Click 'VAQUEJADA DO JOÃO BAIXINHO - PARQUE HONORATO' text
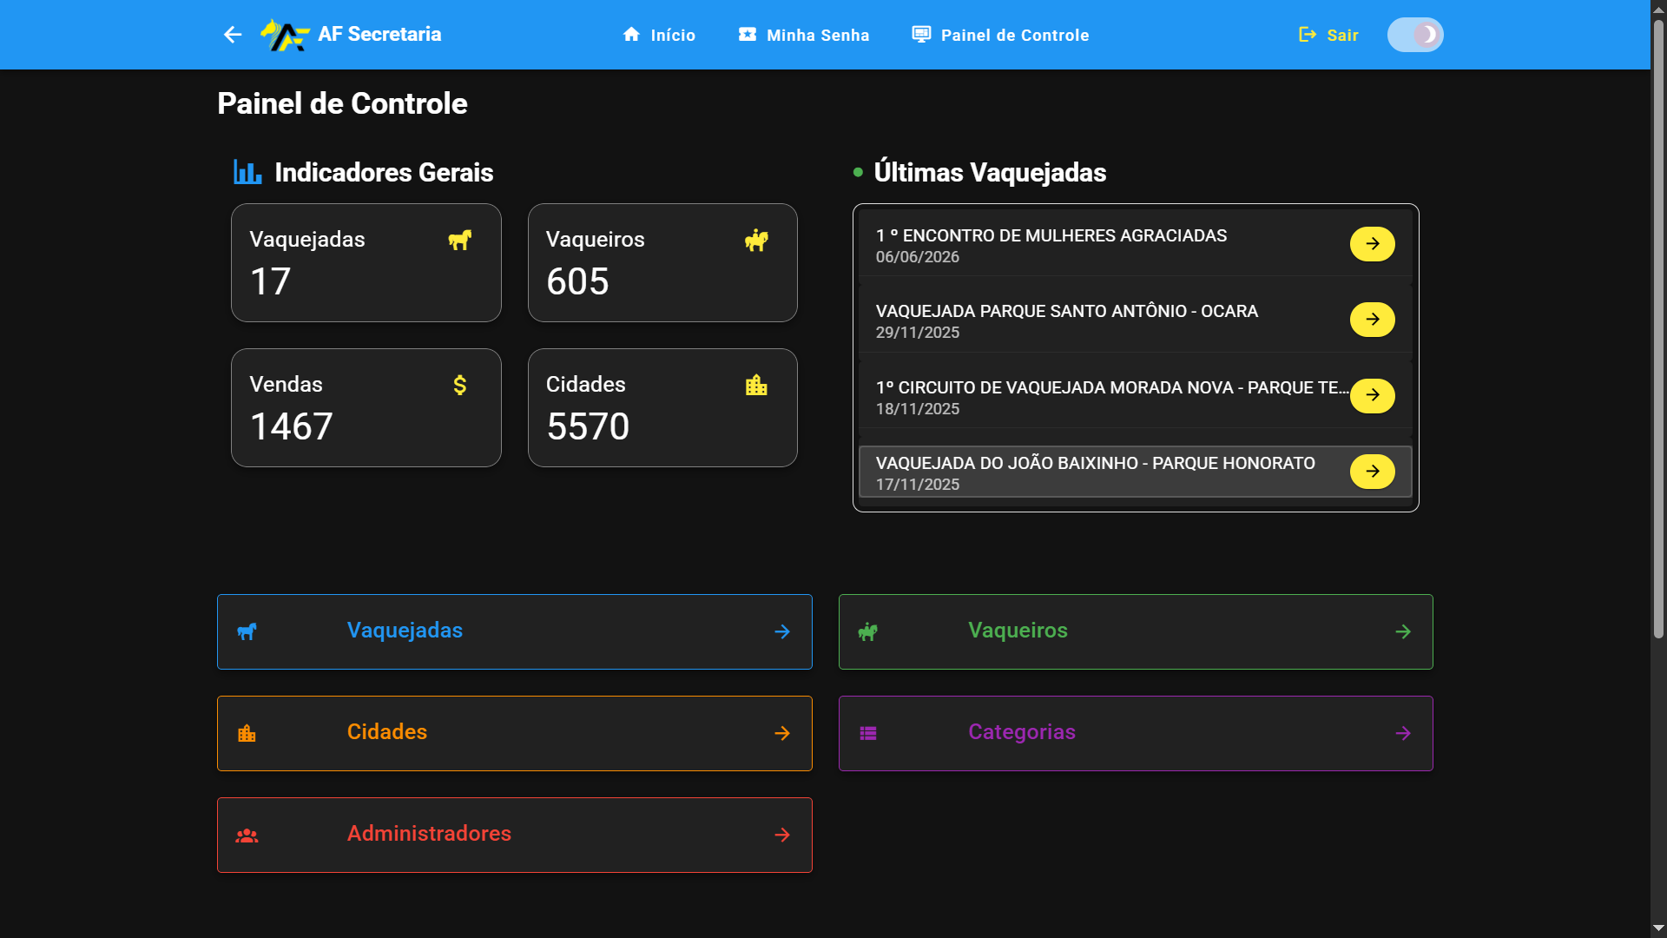 coord(1095,463)
